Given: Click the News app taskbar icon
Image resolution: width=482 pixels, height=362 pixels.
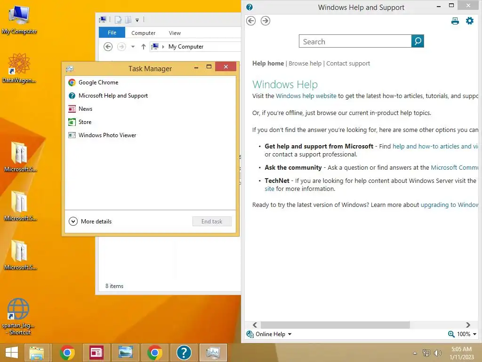Looking at the screenshot, I should click(96, 353).
